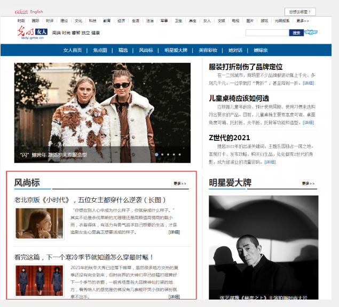
Task: Go to 电视 in the top category bar
Action: point(235,21)
